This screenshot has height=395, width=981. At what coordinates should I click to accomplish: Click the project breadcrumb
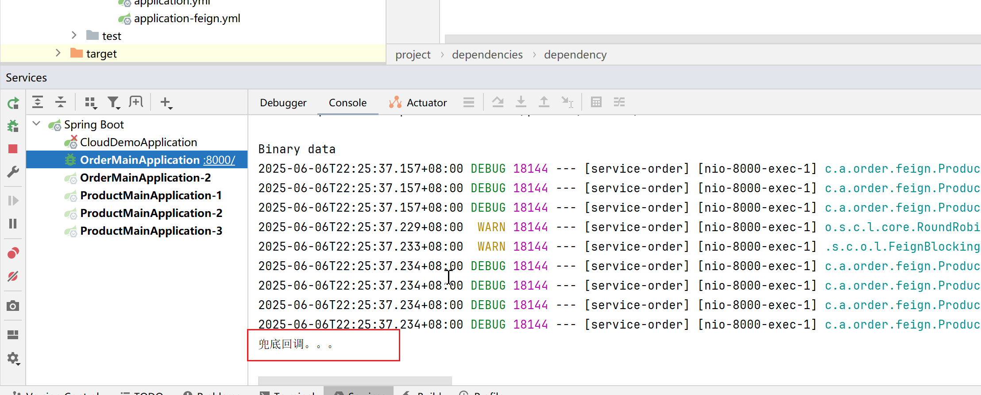pos(413,55)
